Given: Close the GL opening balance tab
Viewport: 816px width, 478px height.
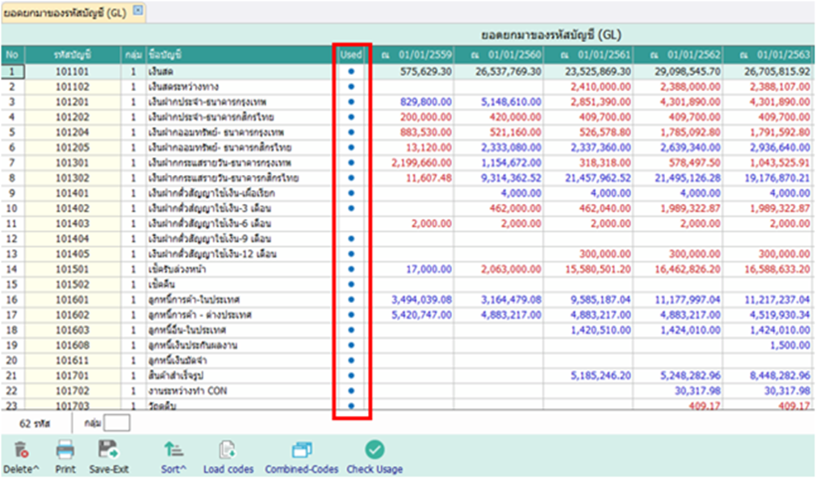Looking at the screenshot, I should (x=138, y=10).
